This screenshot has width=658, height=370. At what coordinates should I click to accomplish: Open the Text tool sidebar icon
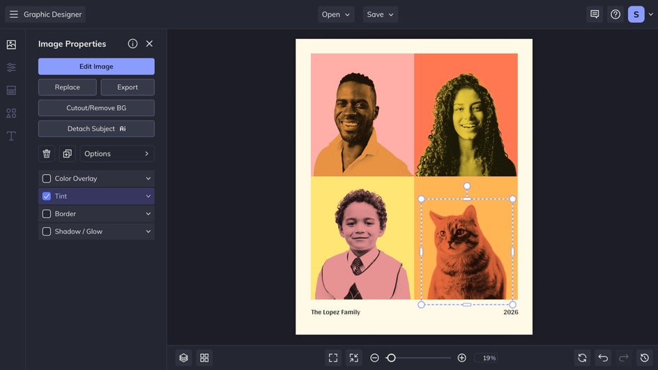pos(11,136)
